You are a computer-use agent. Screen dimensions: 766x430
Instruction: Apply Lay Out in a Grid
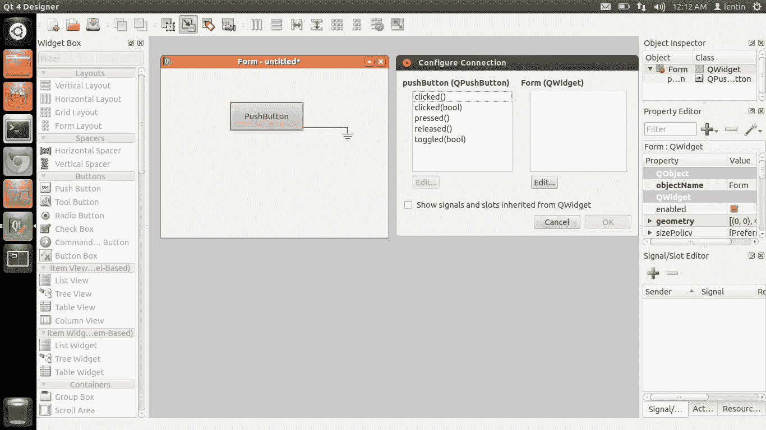click(337, 25)
